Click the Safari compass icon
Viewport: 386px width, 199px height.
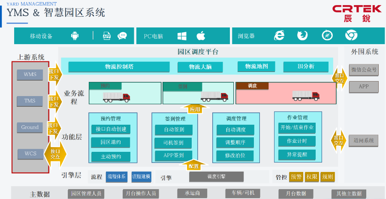[327, 36]
